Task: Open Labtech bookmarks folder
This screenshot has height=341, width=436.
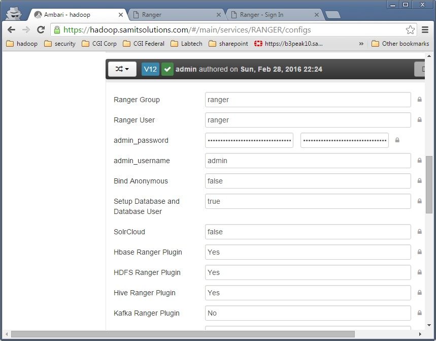Action: [186, 44]
